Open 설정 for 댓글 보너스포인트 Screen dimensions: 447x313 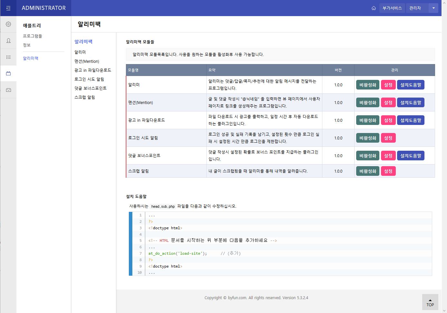coord(388,156)
